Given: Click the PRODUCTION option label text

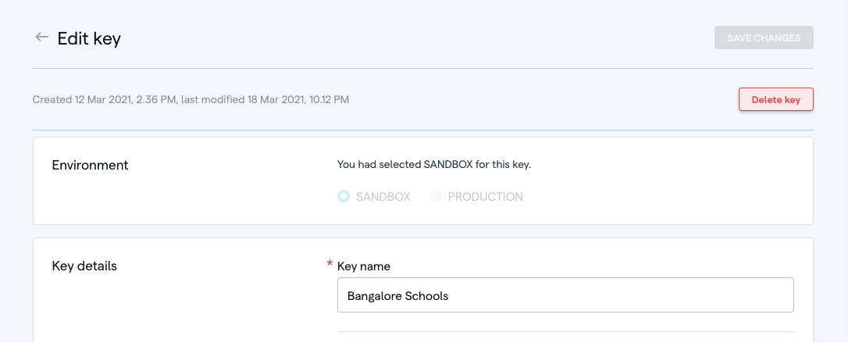Looking at the screenshot, I should (x=485, y=197).
